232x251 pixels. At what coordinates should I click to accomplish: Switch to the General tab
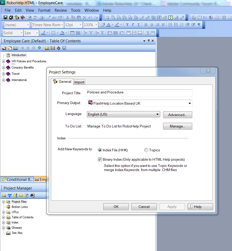[62, 82]
